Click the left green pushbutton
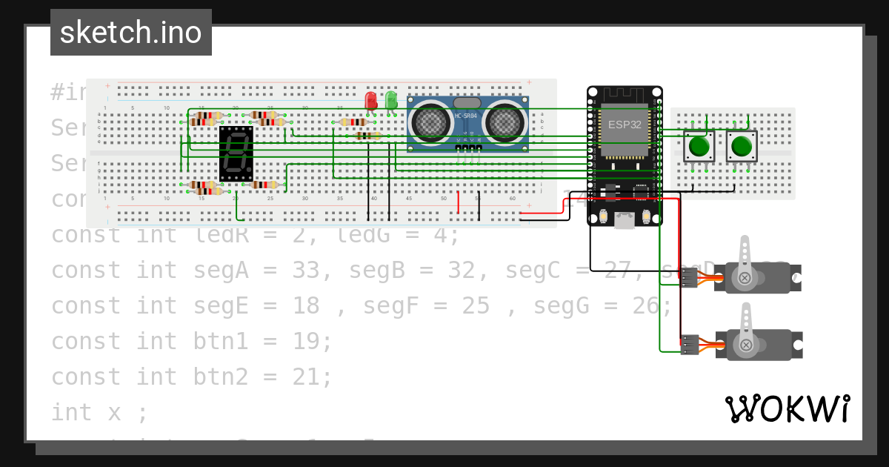Image resolution: width=889 pixels, height=467 pixels. [699, 146]
